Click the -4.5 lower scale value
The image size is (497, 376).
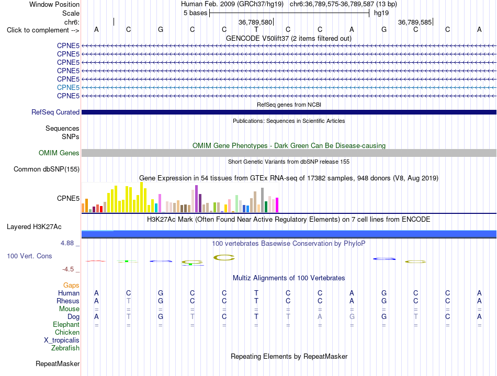tap(68, 269)
